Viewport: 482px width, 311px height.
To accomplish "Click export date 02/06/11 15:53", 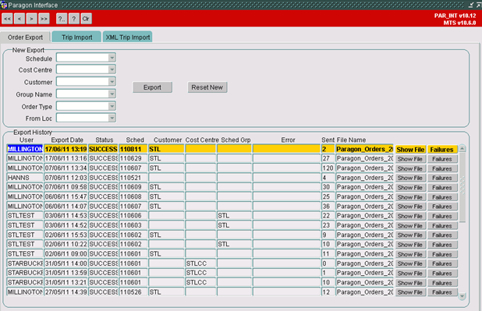I will click(x=66, y=235).
